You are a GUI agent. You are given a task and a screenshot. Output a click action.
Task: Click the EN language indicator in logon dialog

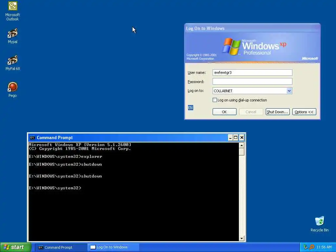pos(190,108)
